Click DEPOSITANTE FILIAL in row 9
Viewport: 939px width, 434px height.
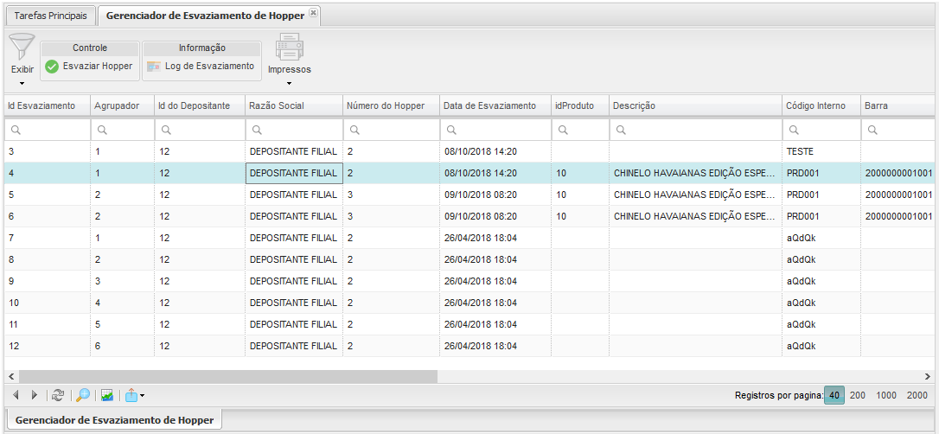pyautogui.click(x=294, y=281)
